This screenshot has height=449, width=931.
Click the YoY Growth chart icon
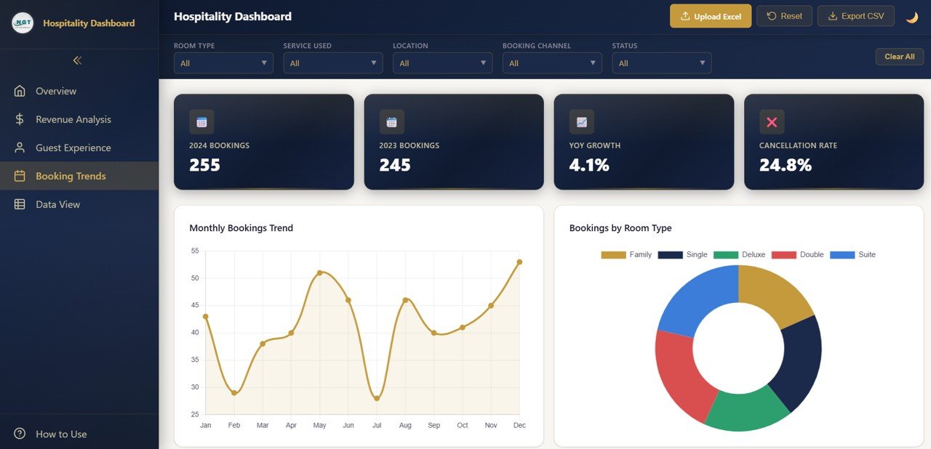(581, 121)
